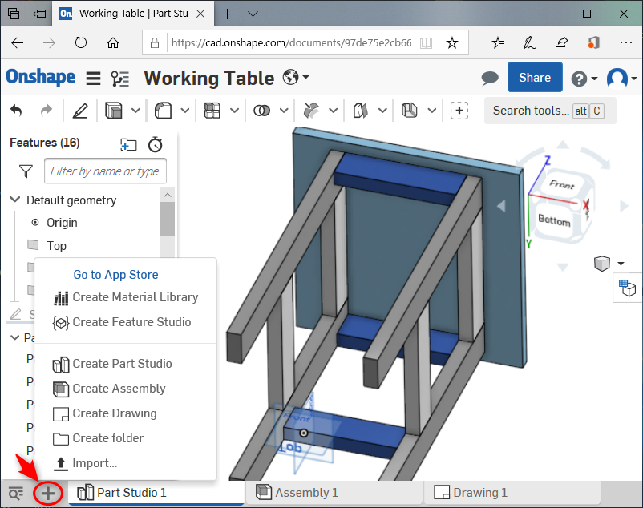
Task: Open the user account menu
Action: tap(621, 78)
